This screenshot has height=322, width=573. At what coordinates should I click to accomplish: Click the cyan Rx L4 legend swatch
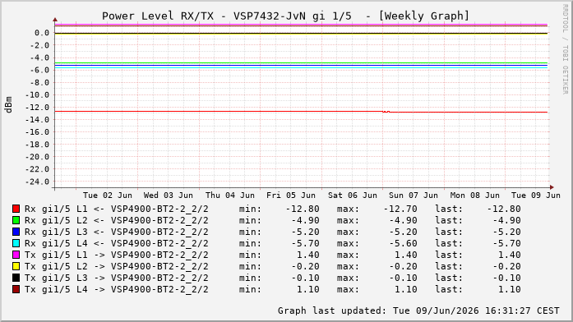(16, 243)
